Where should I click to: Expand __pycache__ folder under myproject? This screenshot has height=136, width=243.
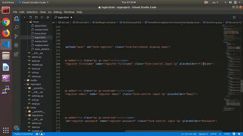coord(38,88)
